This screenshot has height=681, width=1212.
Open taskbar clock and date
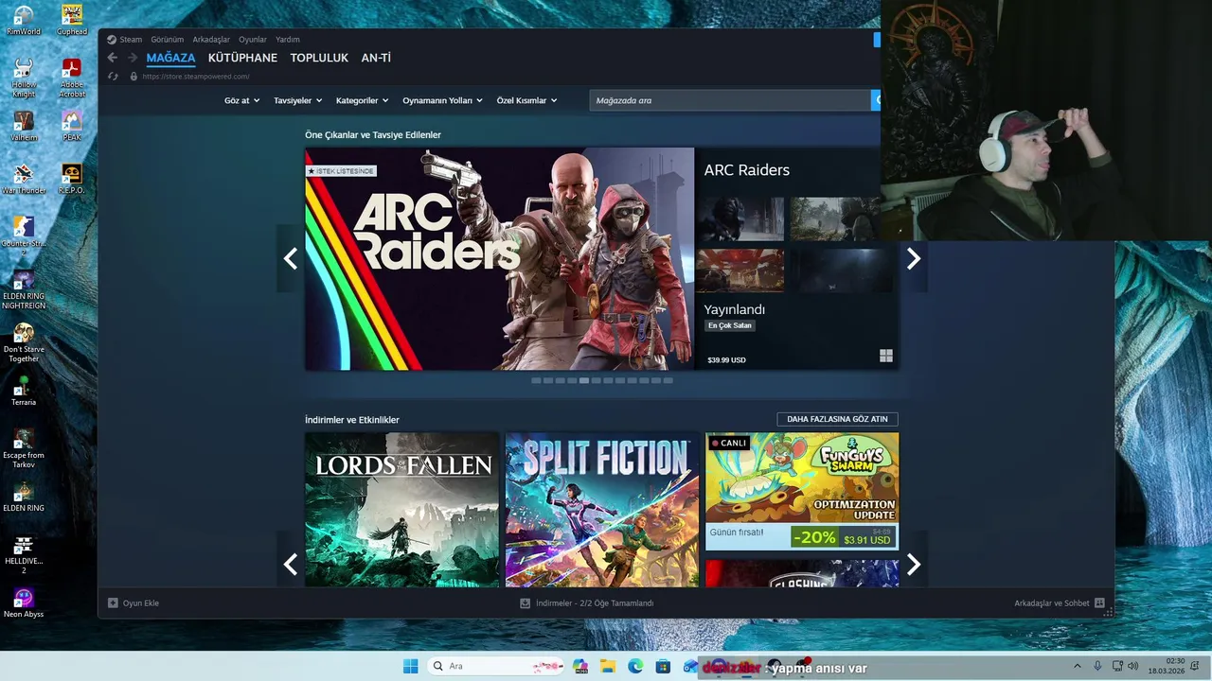[x=1167, y=666]
